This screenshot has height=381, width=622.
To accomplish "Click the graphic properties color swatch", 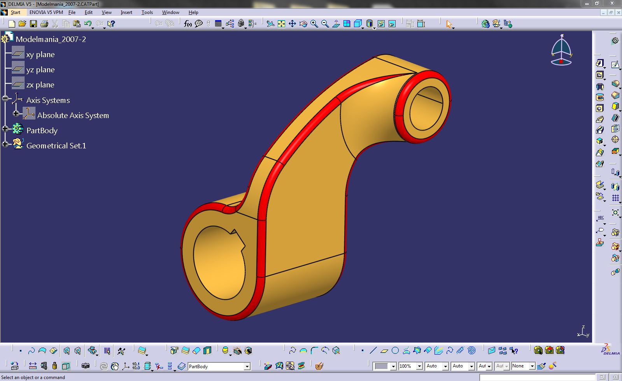I will pos(381,366).
